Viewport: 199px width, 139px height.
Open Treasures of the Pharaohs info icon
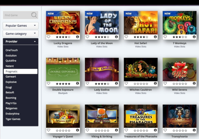coord(155,130)
